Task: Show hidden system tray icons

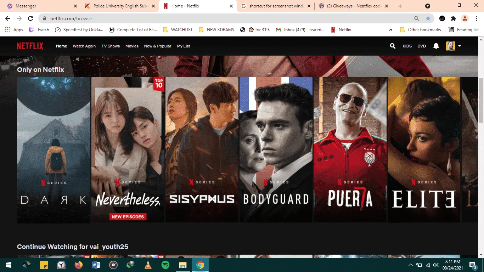Action: [x=411, y=265]
